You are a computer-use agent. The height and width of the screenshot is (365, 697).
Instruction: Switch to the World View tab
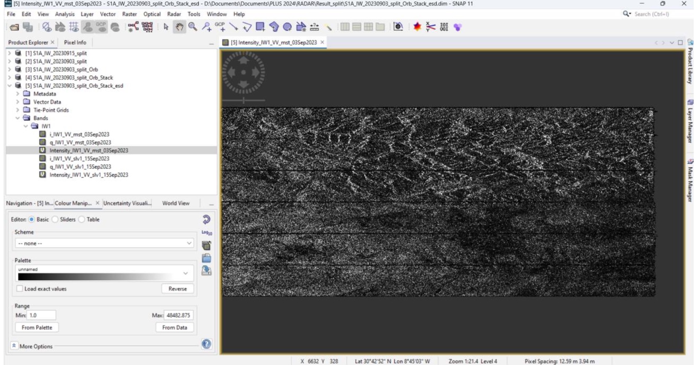pyautogui.click(x=175, y=203)
